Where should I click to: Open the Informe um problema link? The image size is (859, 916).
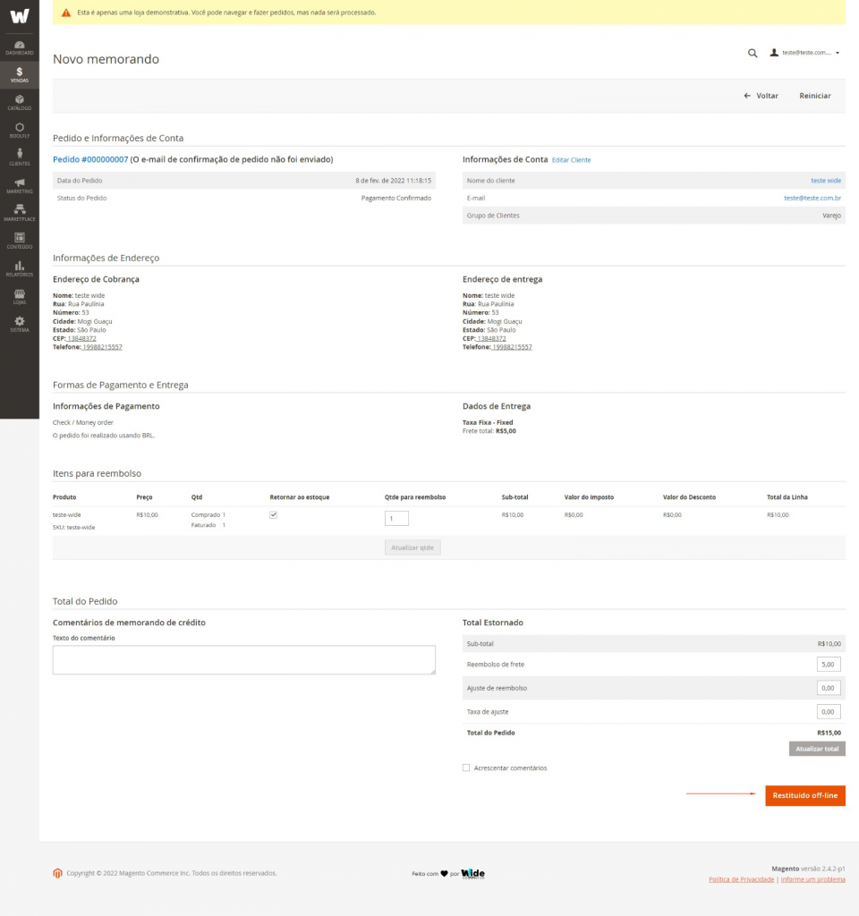(x=812, y=879)
